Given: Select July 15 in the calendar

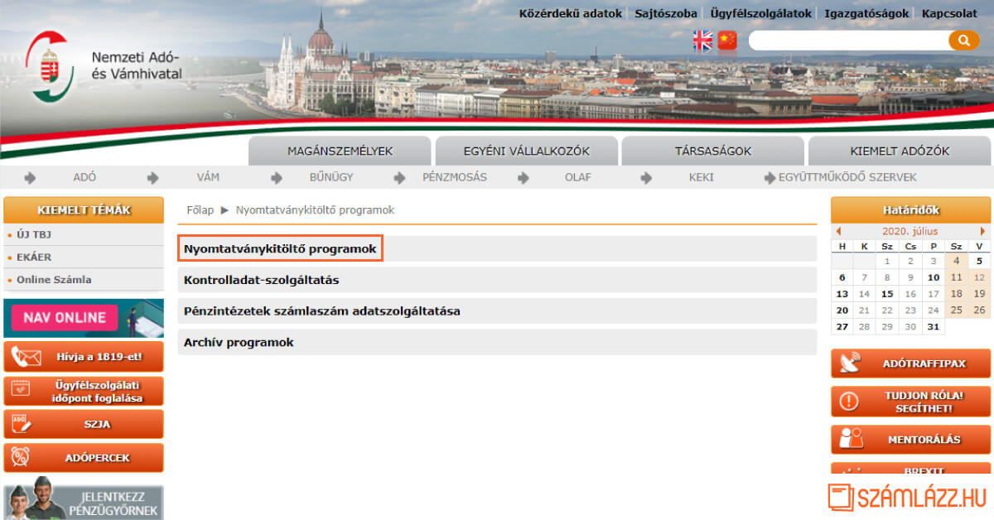Looking at the screenshot, I should (x=887, y=294).
